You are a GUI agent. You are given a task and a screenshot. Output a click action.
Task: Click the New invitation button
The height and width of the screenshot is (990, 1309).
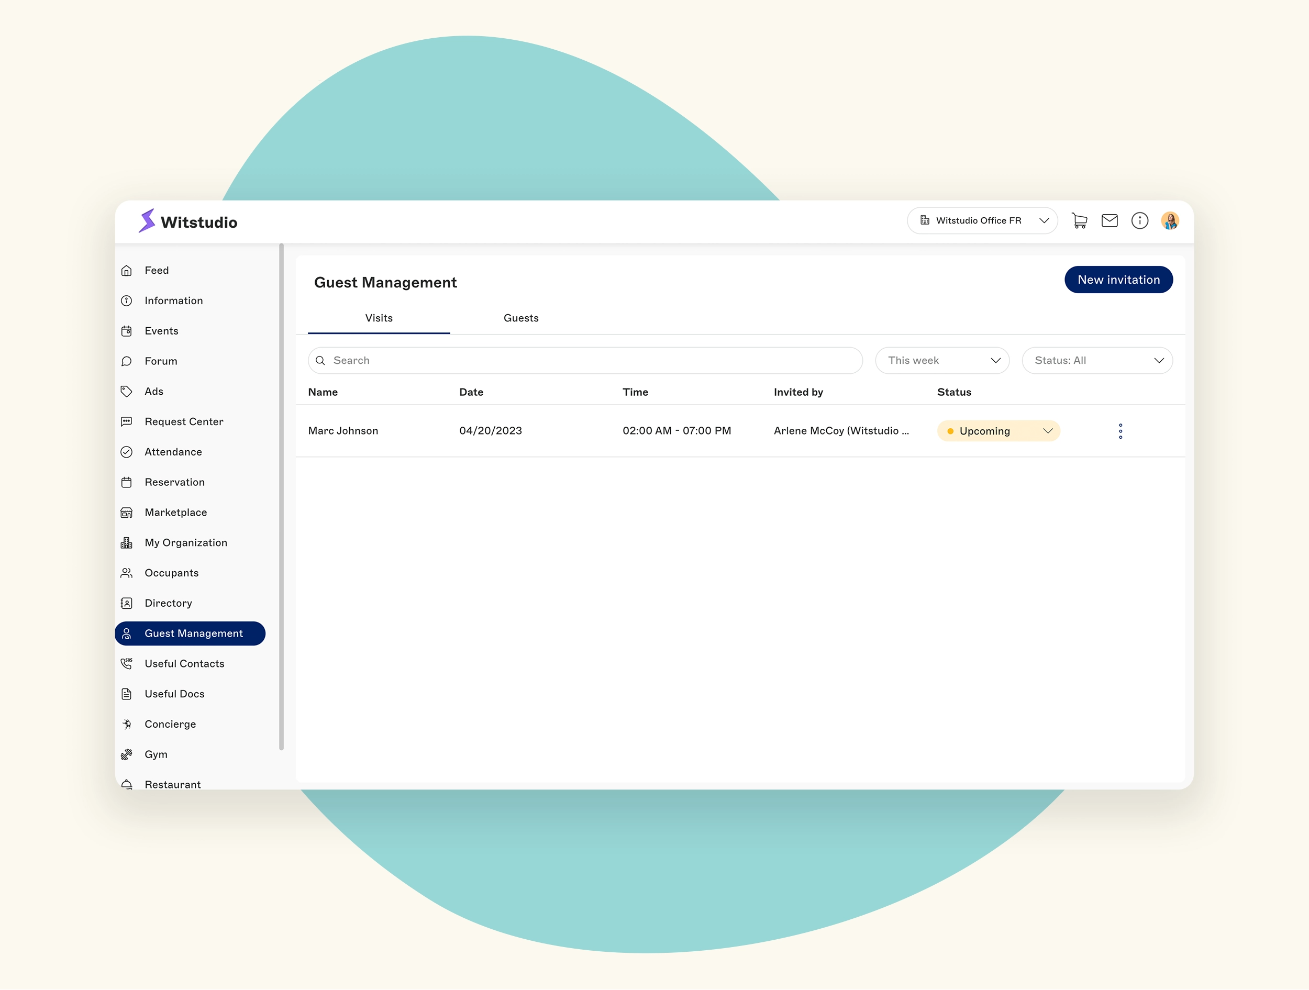coord(1118,280)
